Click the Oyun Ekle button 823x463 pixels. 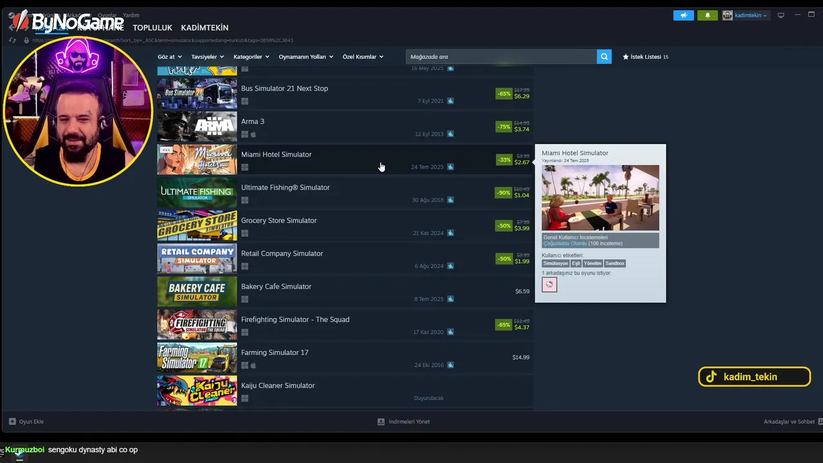[26, 421]
